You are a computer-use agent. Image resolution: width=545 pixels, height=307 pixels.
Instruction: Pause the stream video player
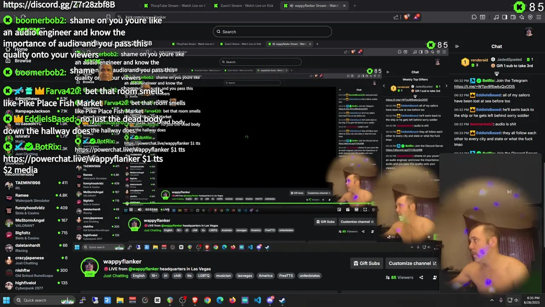pyautogui.click(x=131, y=209)
